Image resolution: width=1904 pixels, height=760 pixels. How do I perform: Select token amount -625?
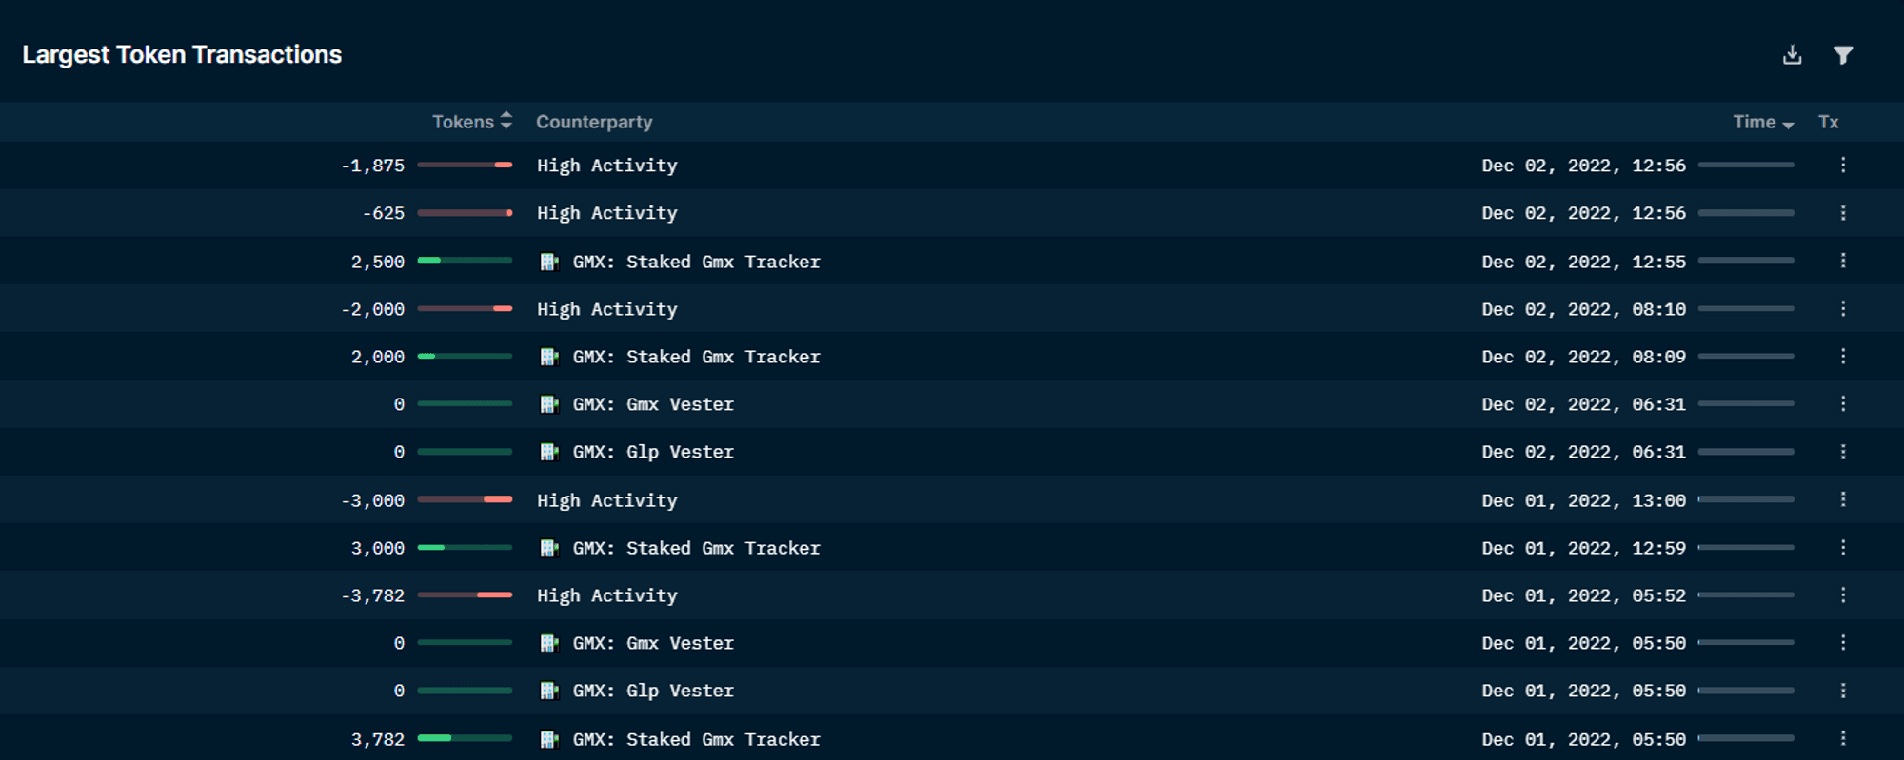tap(383, 213)
